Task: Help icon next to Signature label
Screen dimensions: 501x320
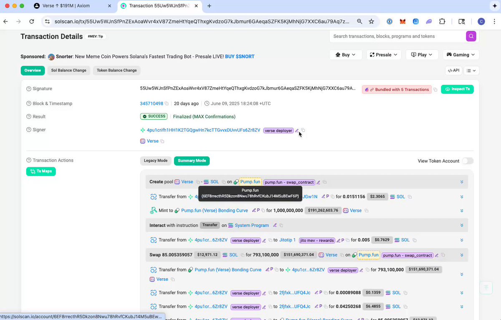Action: click(29, 89)
